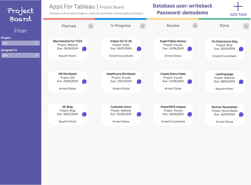251x185 pixels.
Task: Click the Apps For Tableau heading
Action: 72,7
